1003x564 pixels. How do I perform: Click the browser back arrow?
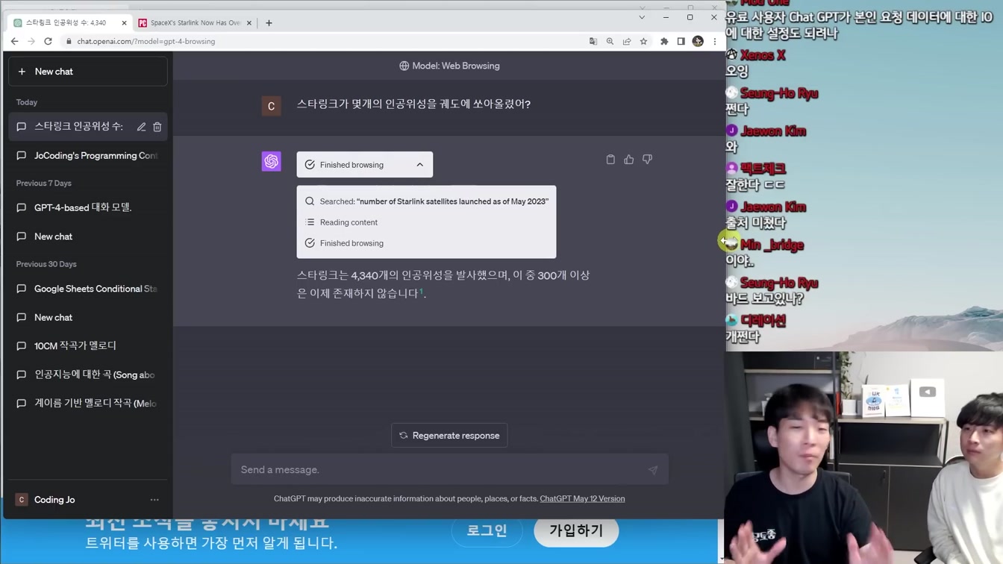14,41
